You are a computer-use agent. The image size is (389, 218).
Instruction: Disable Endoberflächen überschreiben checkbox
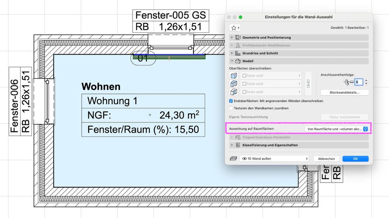231,101
